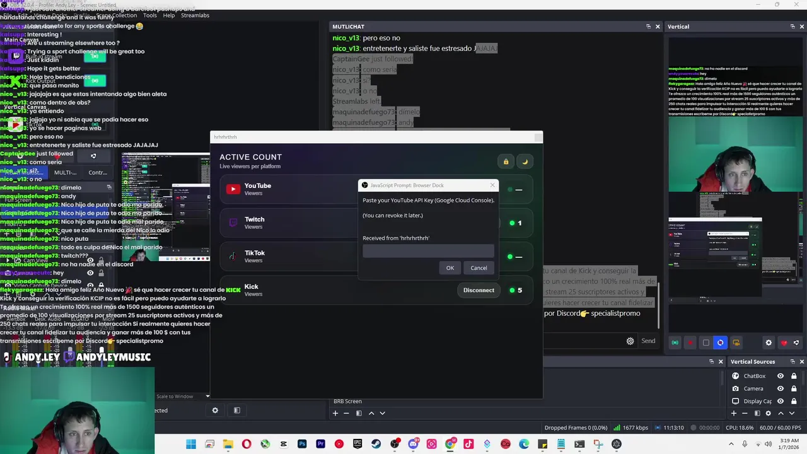Float the Vertical Sources dock
Screen dimensions: 807x454
[x=792, y=361]
